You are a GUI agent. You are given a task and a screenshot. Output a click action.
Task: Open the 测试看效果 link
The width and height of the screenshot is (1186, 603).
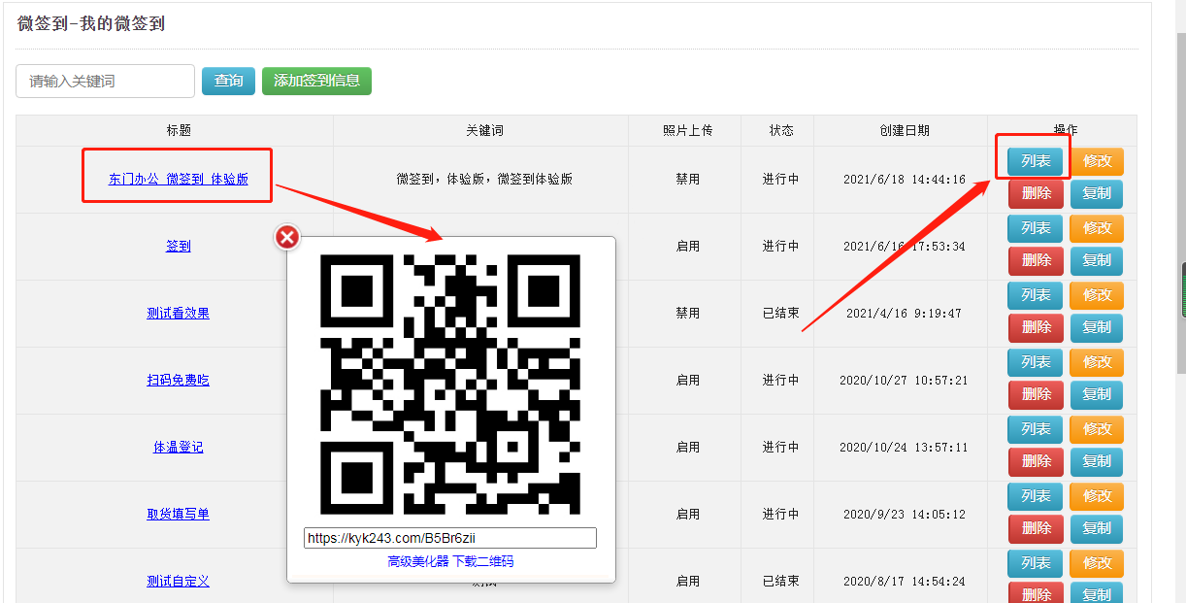pos(178,313)
